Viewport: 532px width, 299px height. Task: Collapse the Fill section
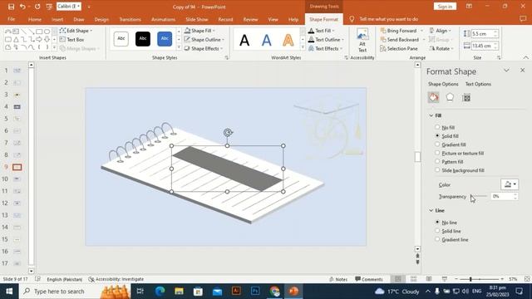[431, 115]
